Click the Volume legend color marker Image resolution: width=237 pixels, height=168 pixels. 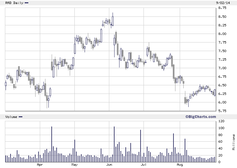click(x=20, y=117)
